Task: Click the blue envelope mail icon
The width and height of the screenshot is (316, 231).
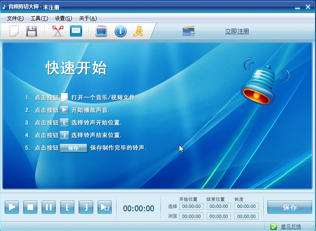Action: [76, 31]
